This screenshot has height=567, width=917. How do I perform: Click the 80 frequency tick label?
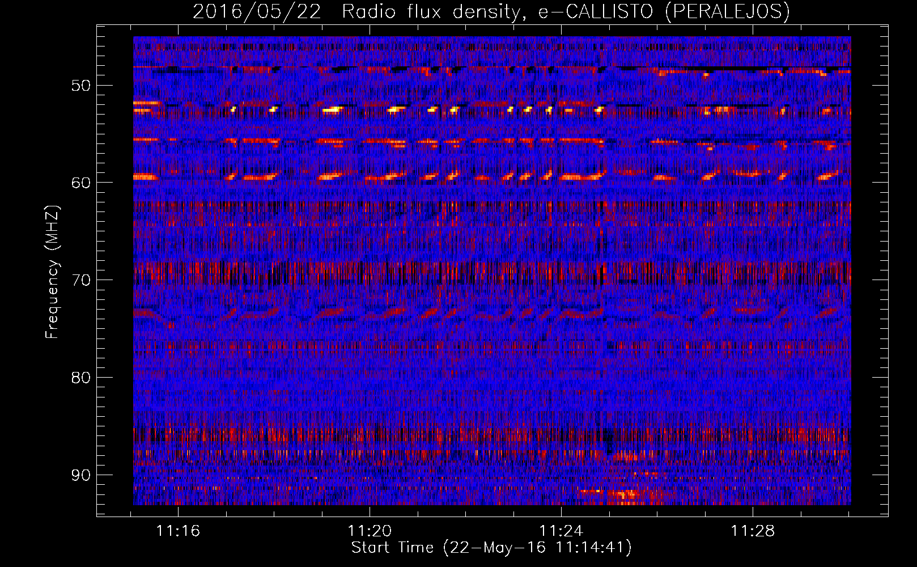(81, 378)
